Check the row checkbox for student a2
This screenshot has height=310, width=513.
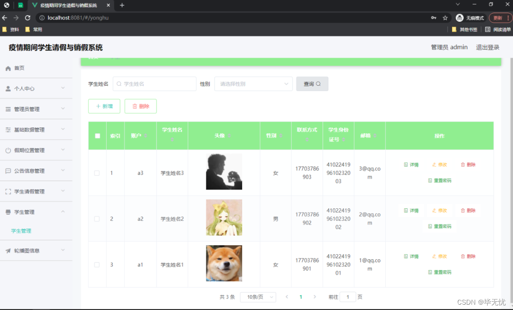pos(97,218)
